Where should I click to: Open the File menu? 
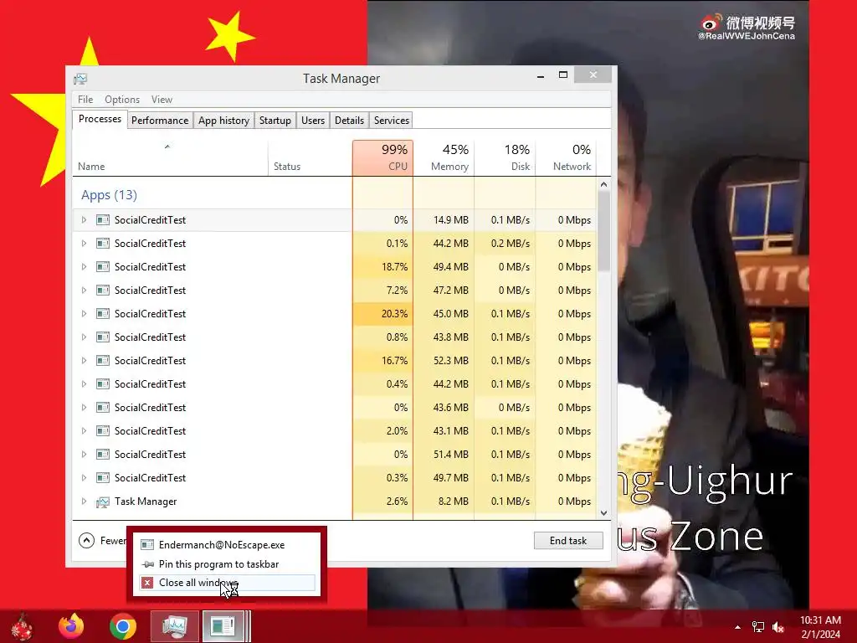pos(85,100)
